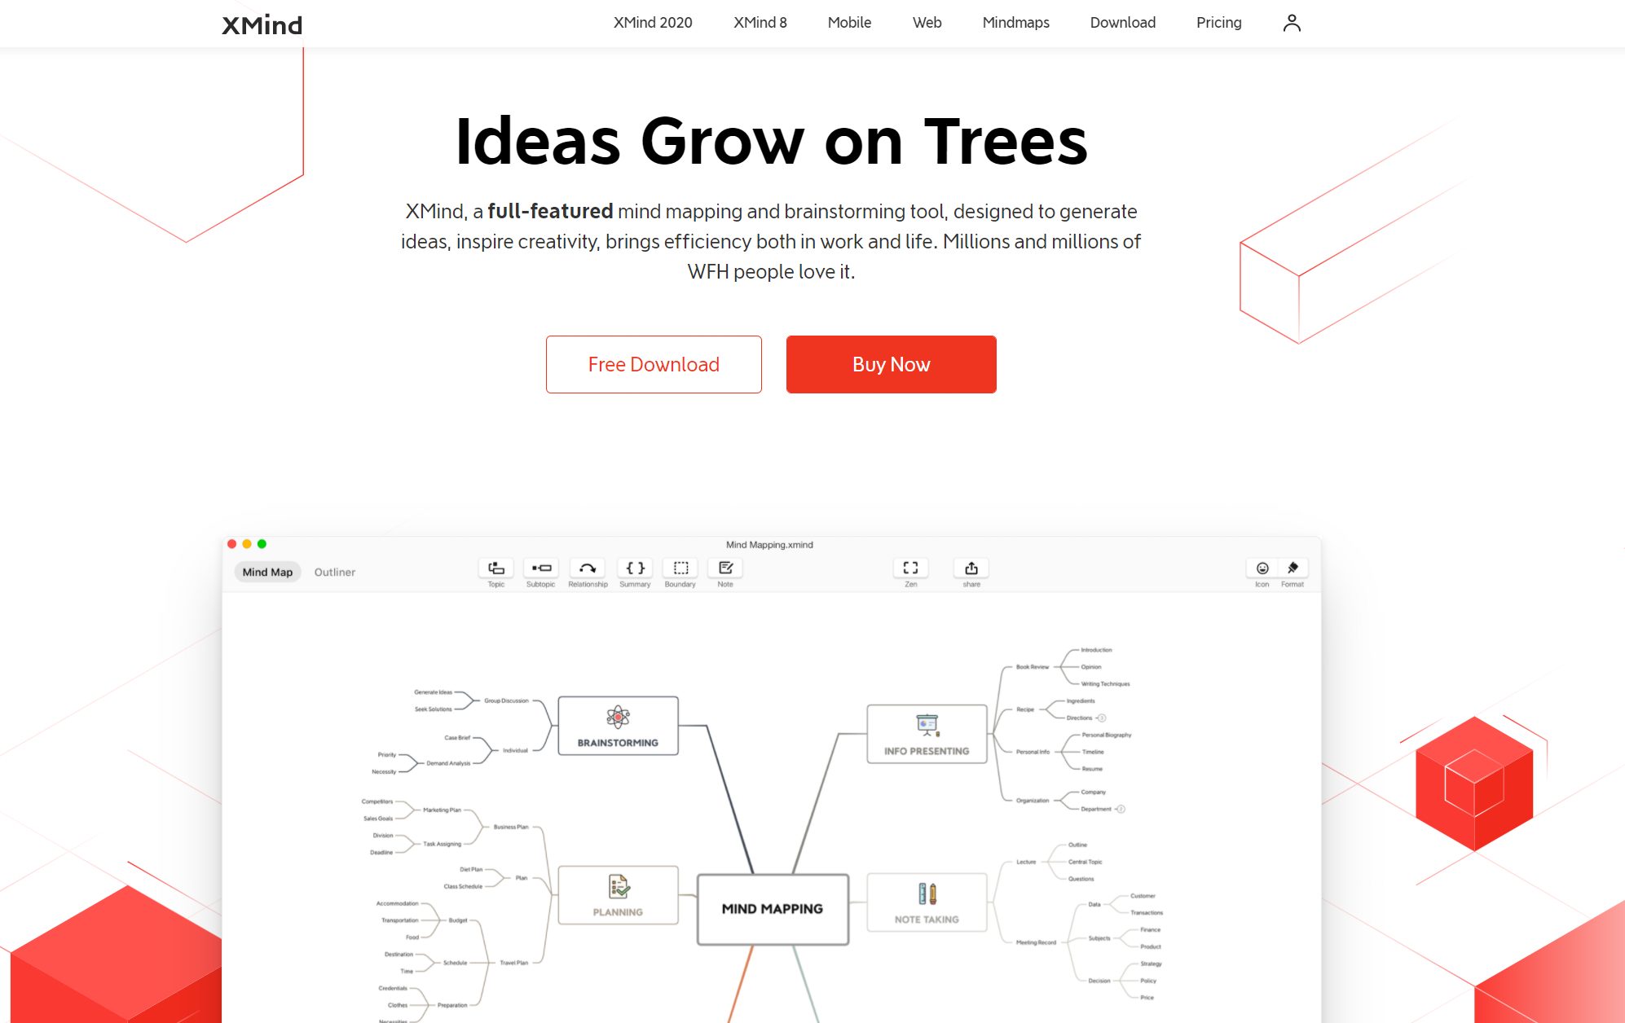1625x1023 pixels.
Task: Click the Business Plan subtopic
Action: click(511, 827)
